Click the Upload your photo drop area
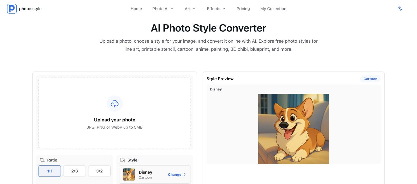 [x=115, y=113]
